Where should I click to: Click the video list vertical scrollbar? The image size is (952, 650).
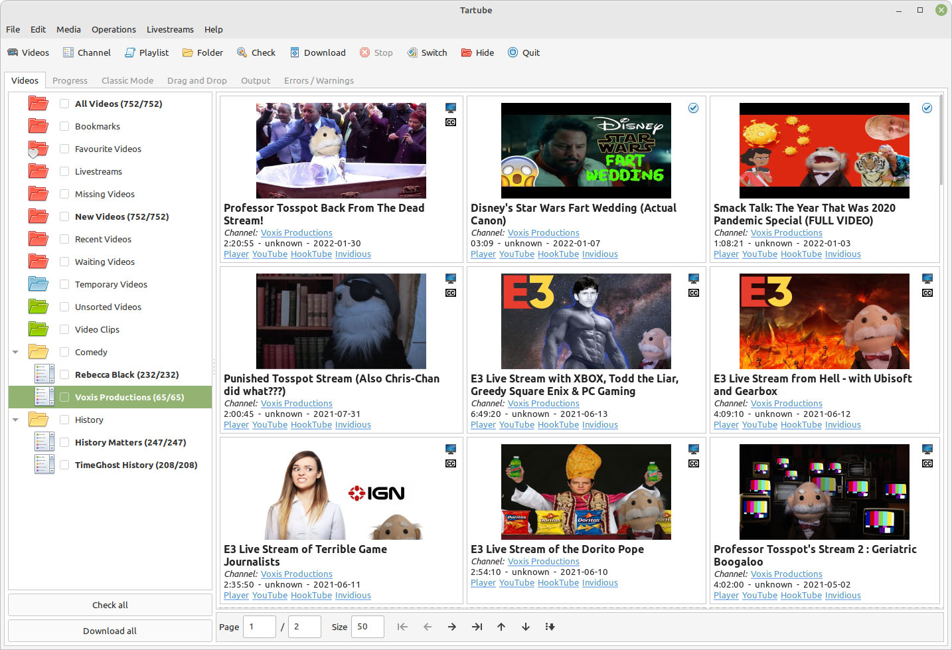pos(941,139)
